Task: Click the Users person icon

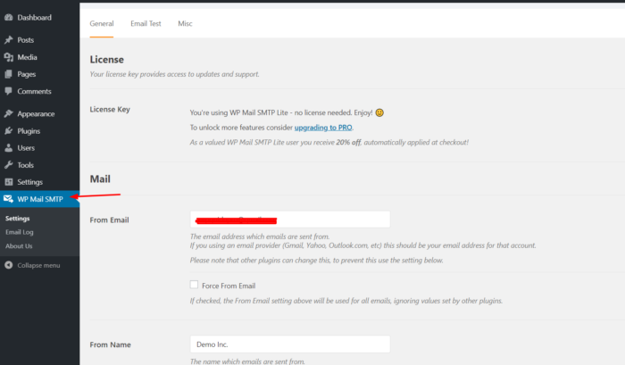Action: coord(8,148)
